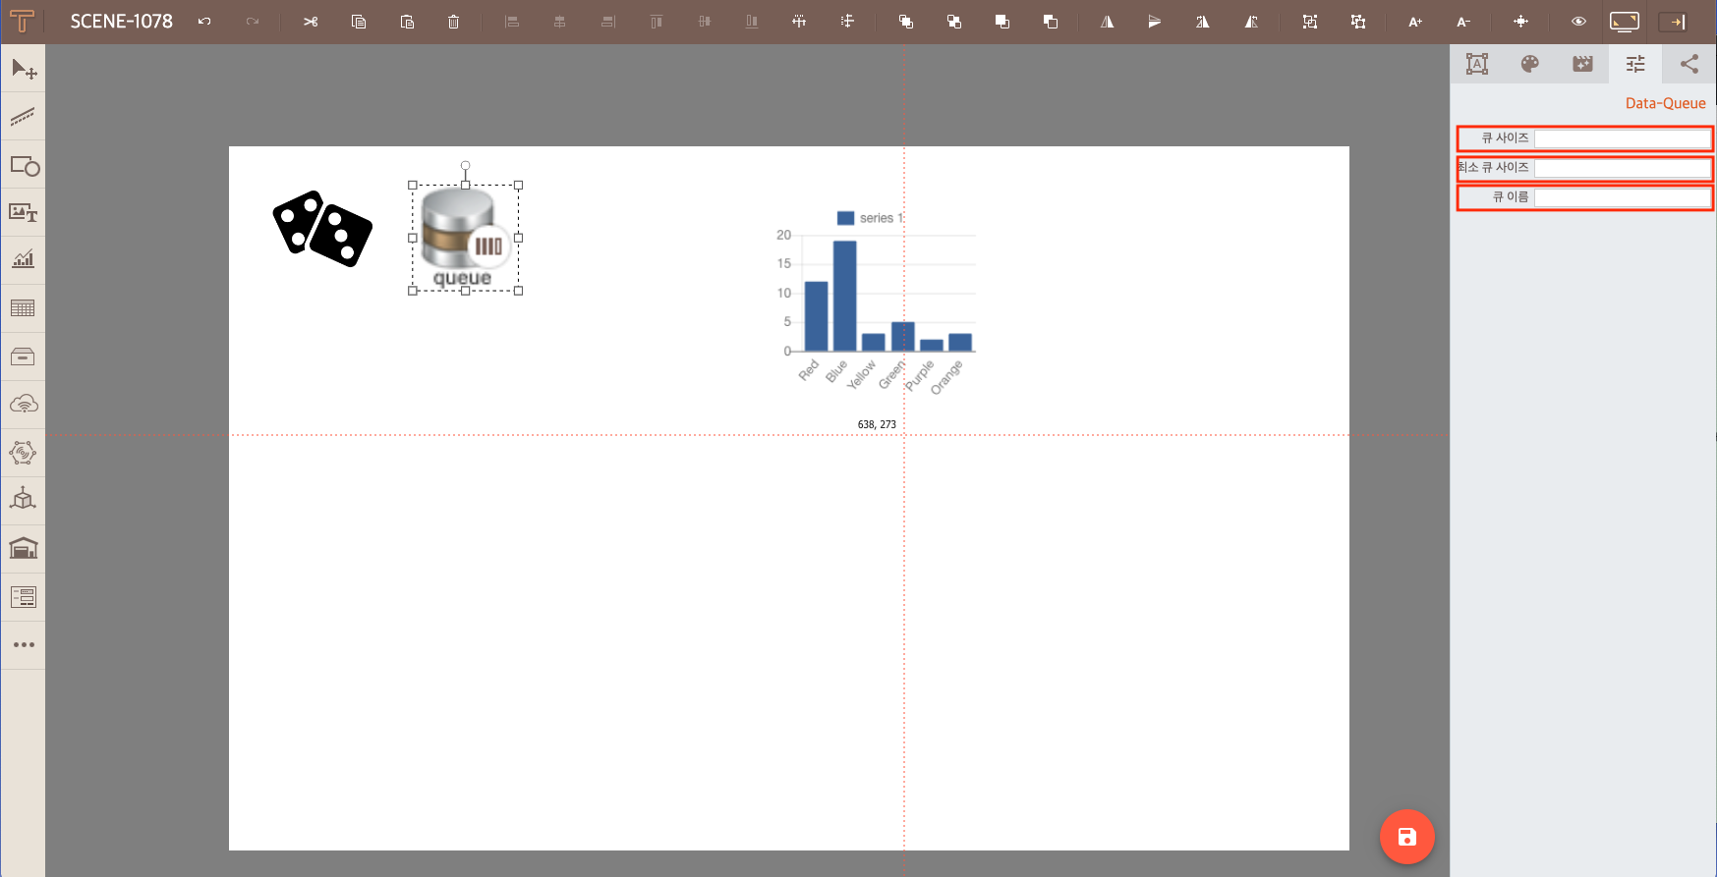This screenshot has width=1717, height=877.
Task: Align selected objects vertical middle
Action: coord(704,22)
